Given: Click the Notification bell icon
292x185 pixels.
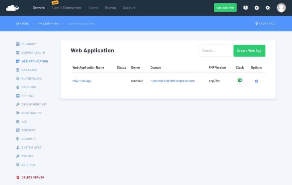Looking at the screenshot, I should (18, 113).
